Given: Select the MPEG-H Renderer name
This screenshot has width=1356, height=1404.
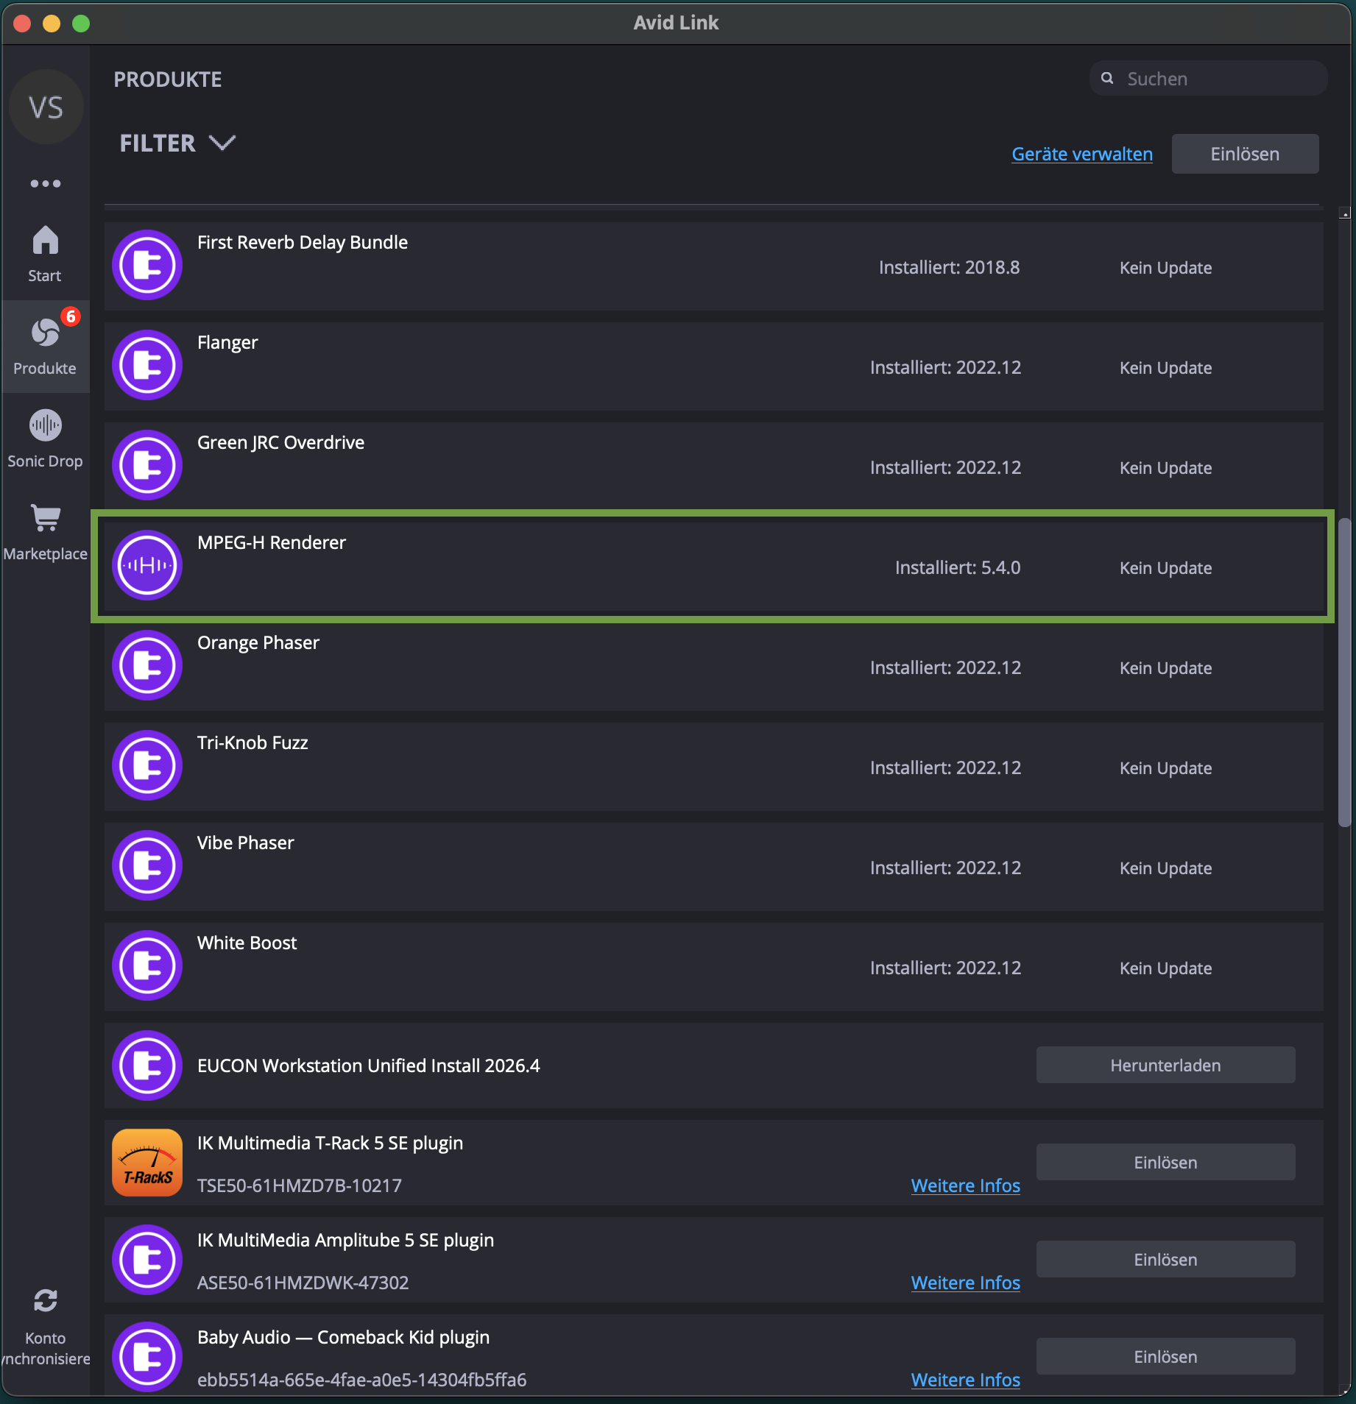Looking at the screenshot, I should pos(272,542).
